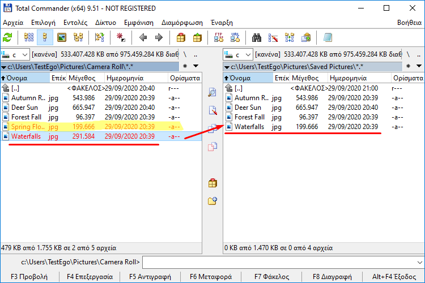
Task: Click the Refresh (reread source) toolbar icon
Action: coord(7,37)
